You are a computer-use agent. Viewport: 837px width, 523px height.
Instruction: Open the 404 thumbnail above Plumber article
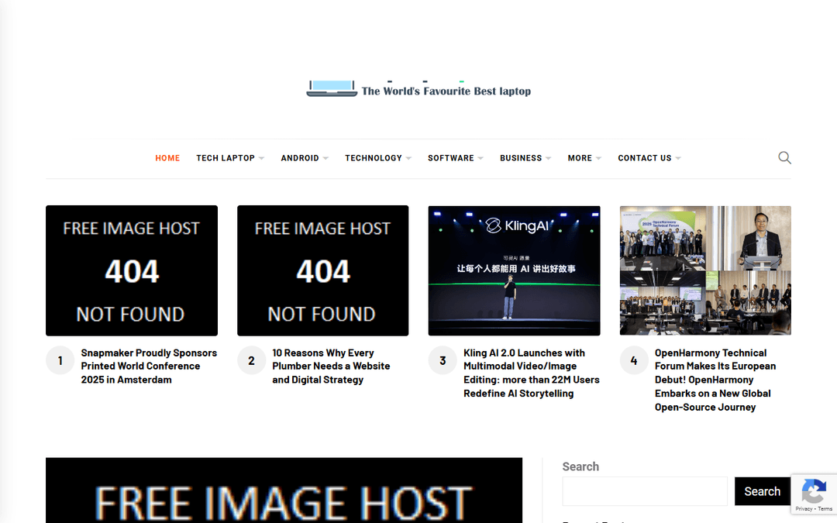pyautogui.click(x=323, y=270)
